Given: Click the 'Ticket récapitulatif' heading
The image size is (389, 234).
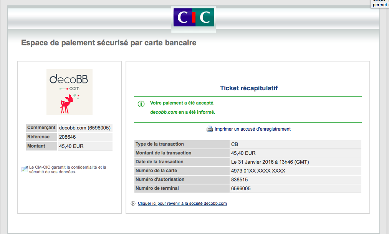Looking at the screenshot, I should [248, 88].
